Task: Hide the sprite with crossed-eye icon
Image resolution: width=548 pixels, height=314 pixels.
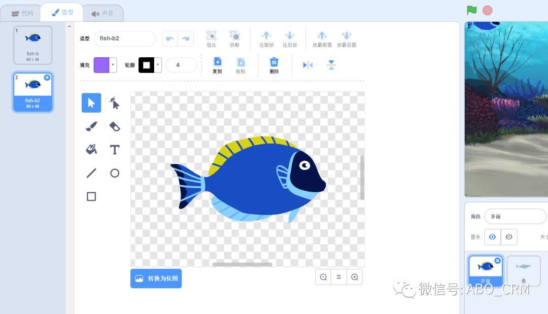Action: [x=509, y=237]
